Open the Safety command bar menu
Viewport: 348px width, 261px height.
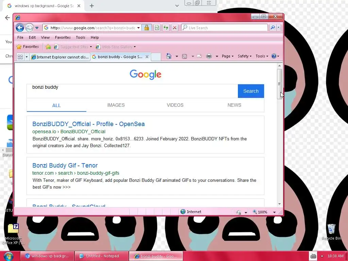click(x=245, y=56)
